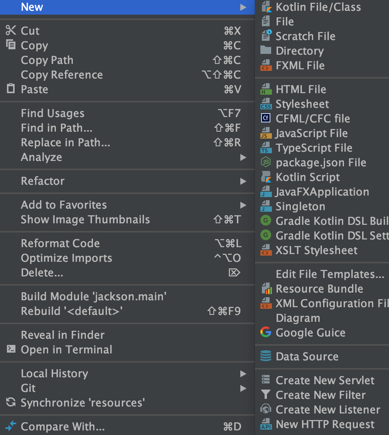Viewport: 389px width, 435px height.
Task: Click the FXML File icon
Action: (x=266, y=65)
